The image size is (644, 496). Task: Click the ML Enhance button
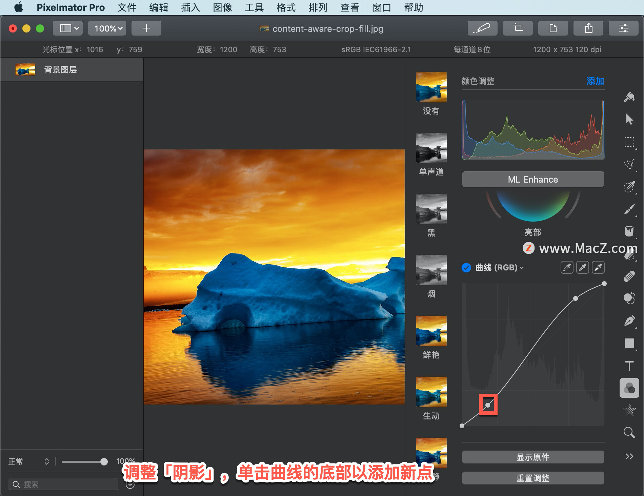click(532, 179)
